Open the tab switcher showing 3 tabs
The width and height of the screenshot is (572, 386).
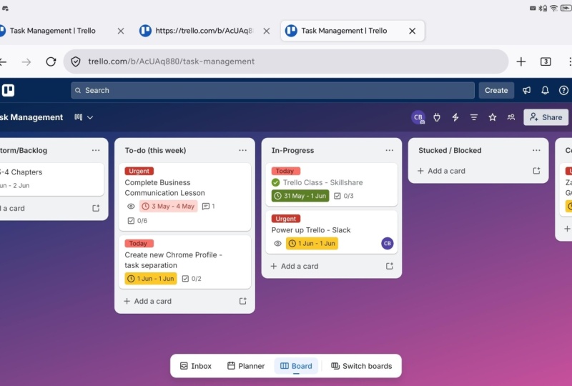pos(546,61)
